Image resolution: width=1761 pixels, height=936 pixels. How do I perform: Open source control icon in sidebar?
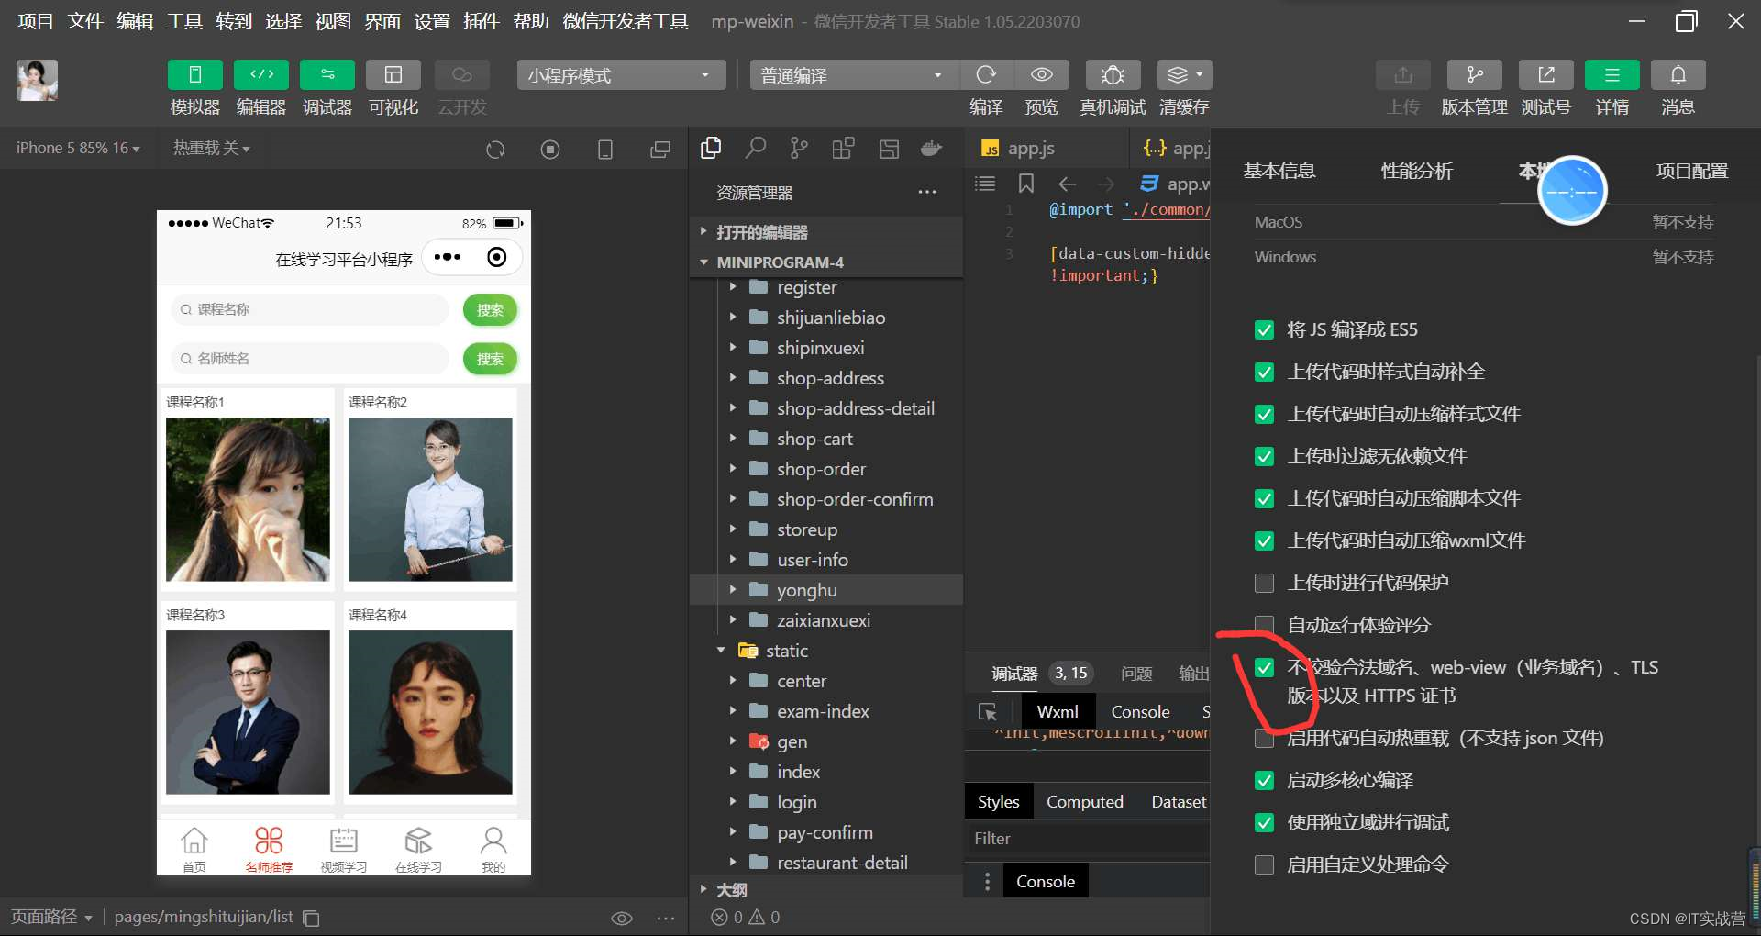799,148
